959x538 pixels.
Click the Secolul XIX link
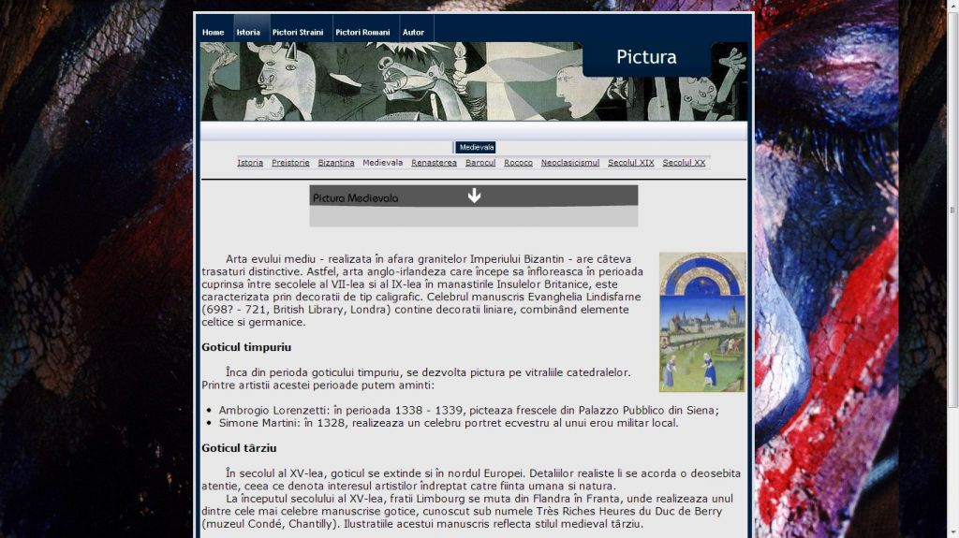(630, 163)
